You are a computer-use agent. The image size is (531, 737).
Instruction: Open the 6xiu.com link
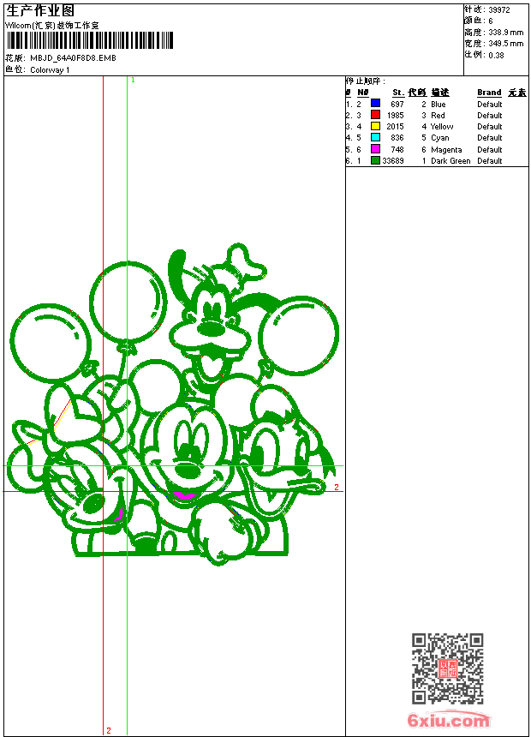tap(448, 720)
